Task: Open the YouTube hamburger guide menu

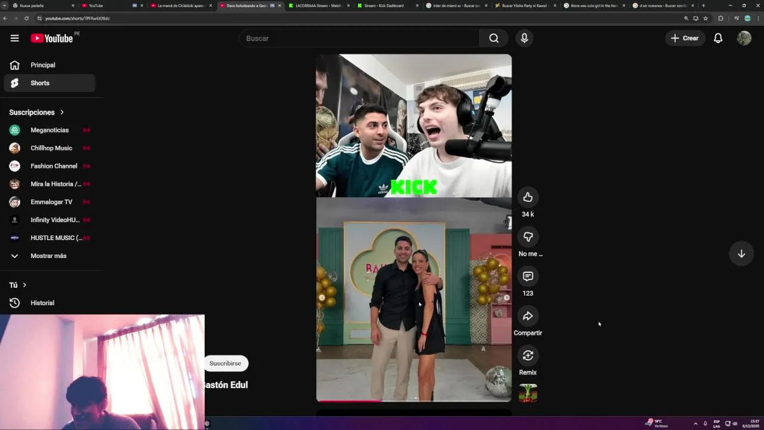Action: 14,38
